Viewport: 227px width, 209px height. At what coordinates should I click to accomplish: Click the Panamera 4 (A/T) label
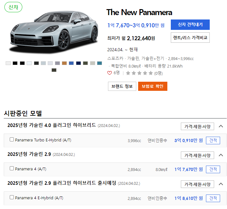[30, 169]
